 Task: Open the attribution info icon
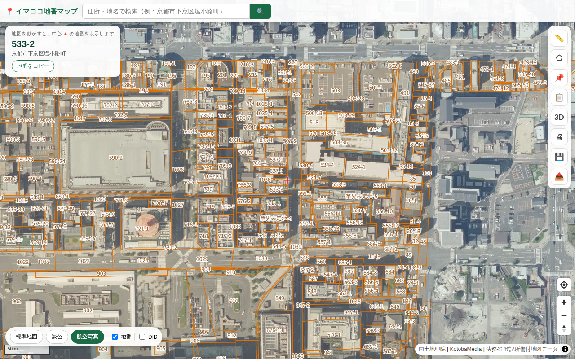click(565, 349)
